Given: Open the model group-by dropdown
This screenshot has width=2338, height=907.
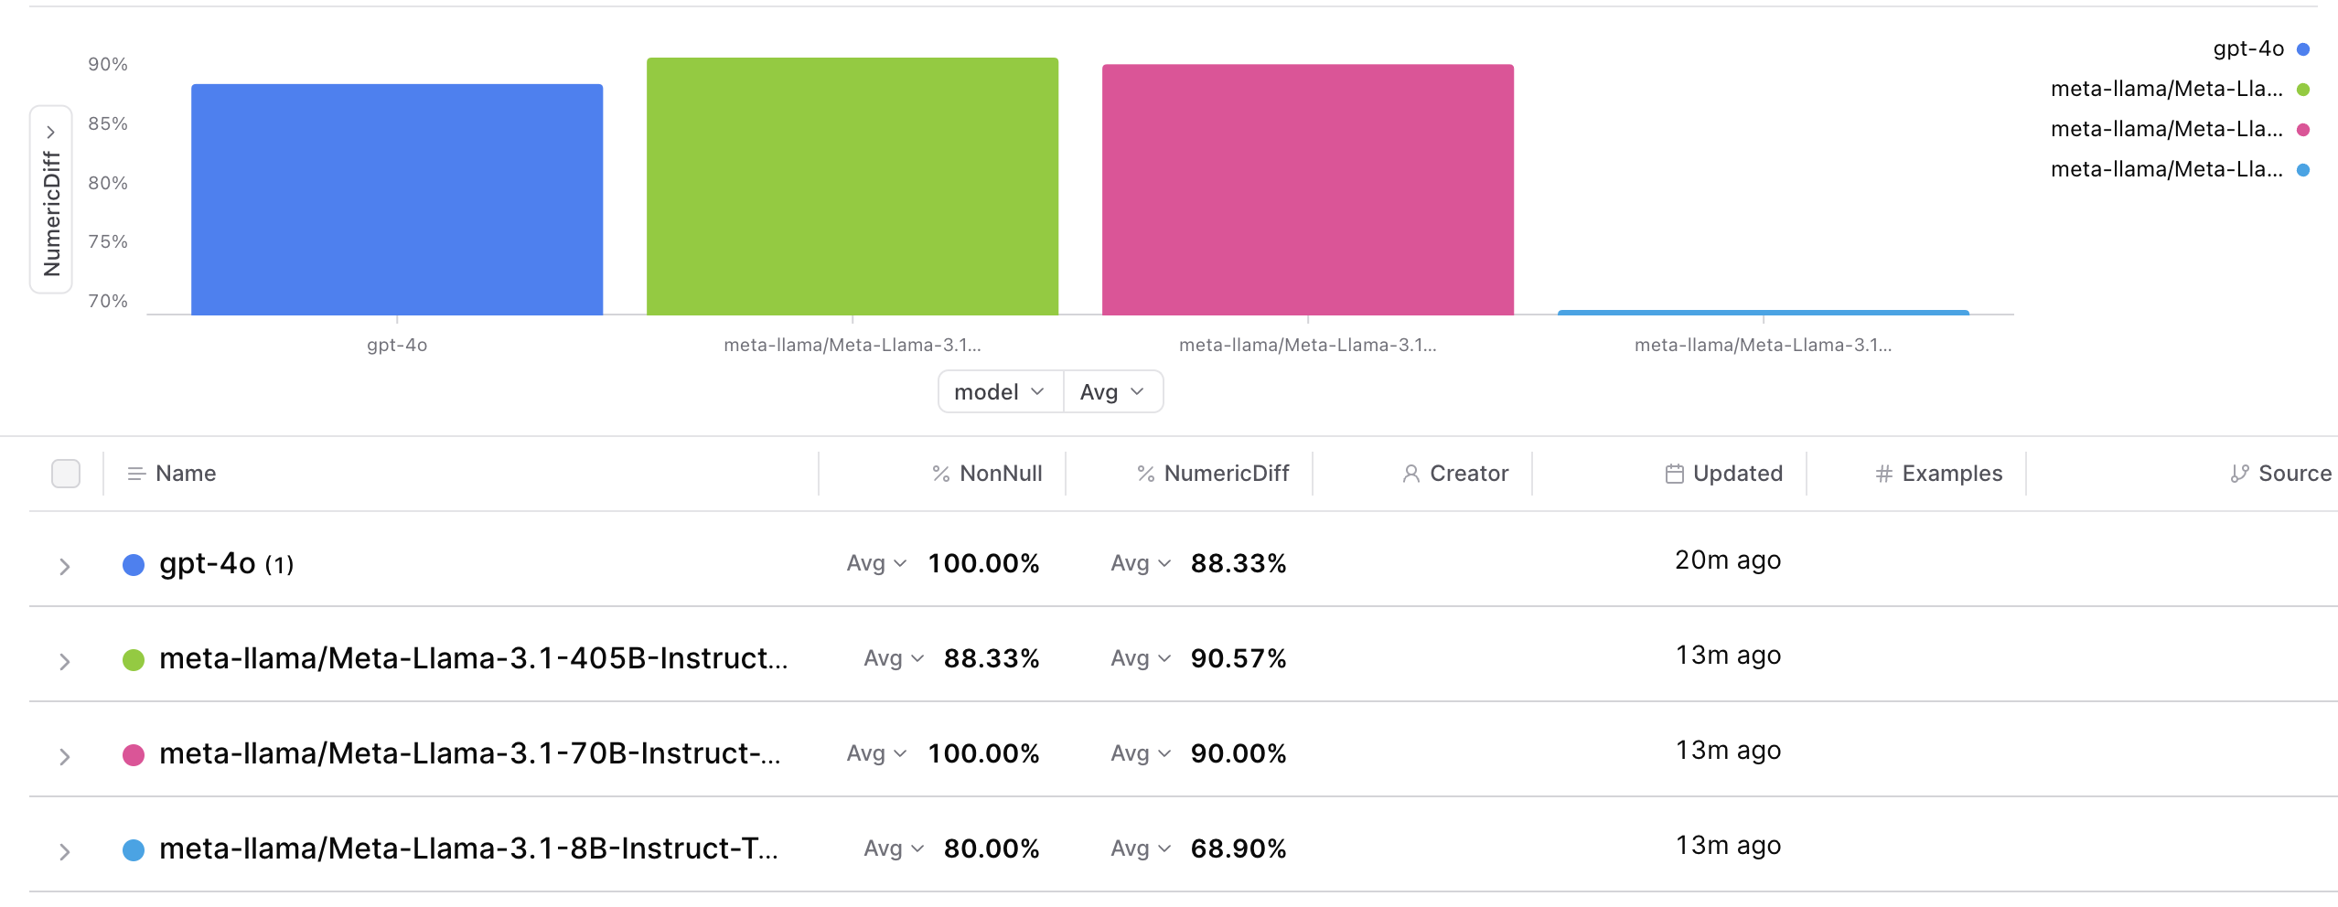Looking at the screenshot, I should pos(1000,392).
